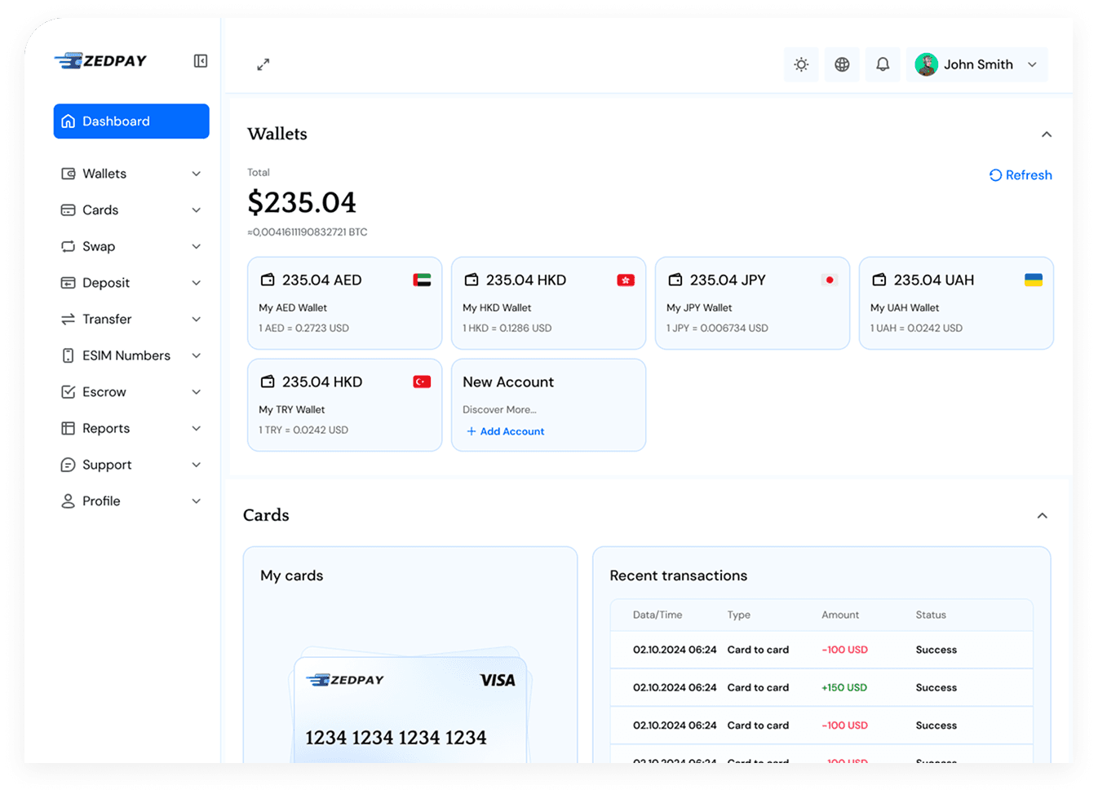1098x794 pixels.
Task: Expand the Support sidebar chevron
Action: pos(197,465)
